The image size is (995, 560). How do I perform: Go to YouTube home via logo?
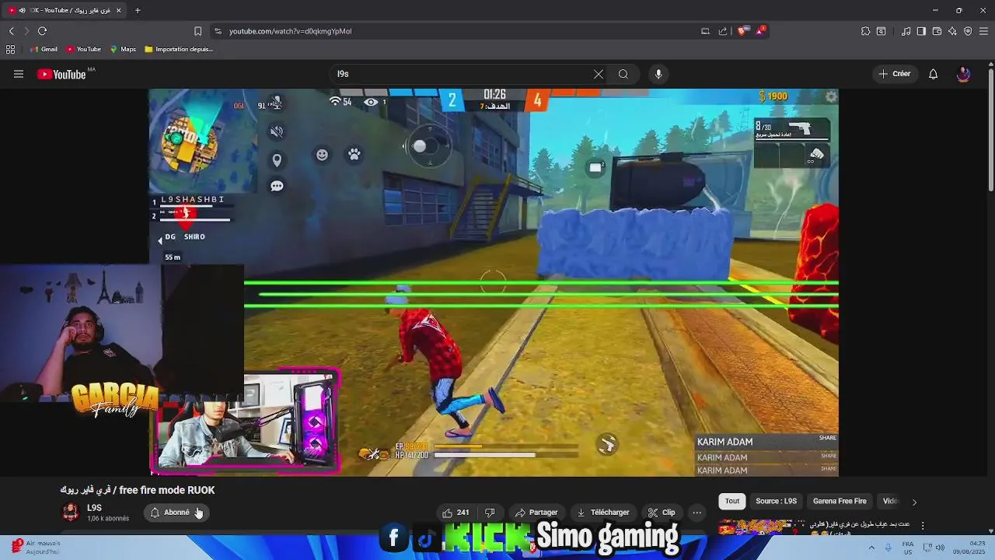pos(61,74)
